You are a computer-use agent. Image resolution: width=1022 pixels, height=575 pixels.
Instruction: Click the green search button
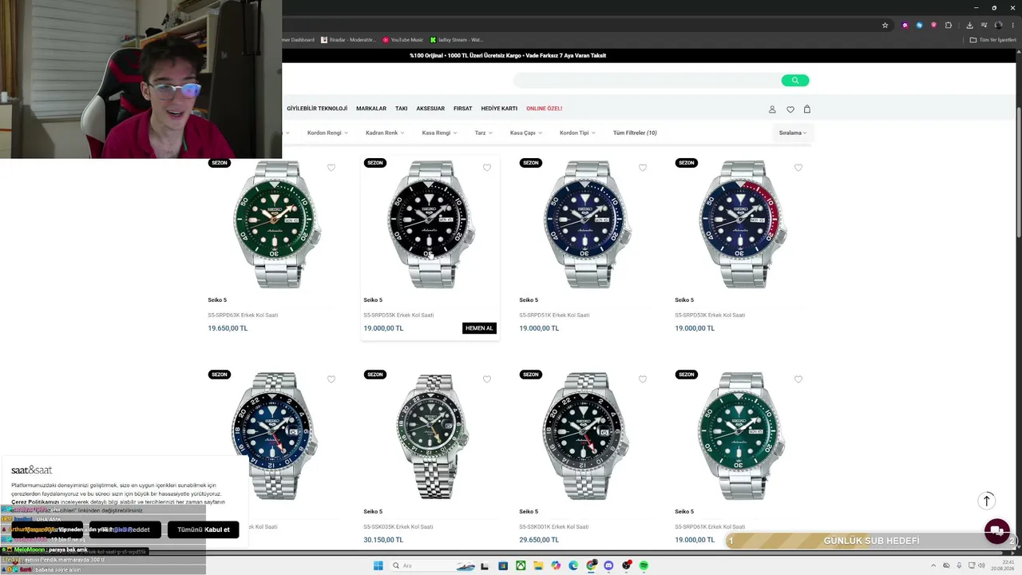point(794,80)
